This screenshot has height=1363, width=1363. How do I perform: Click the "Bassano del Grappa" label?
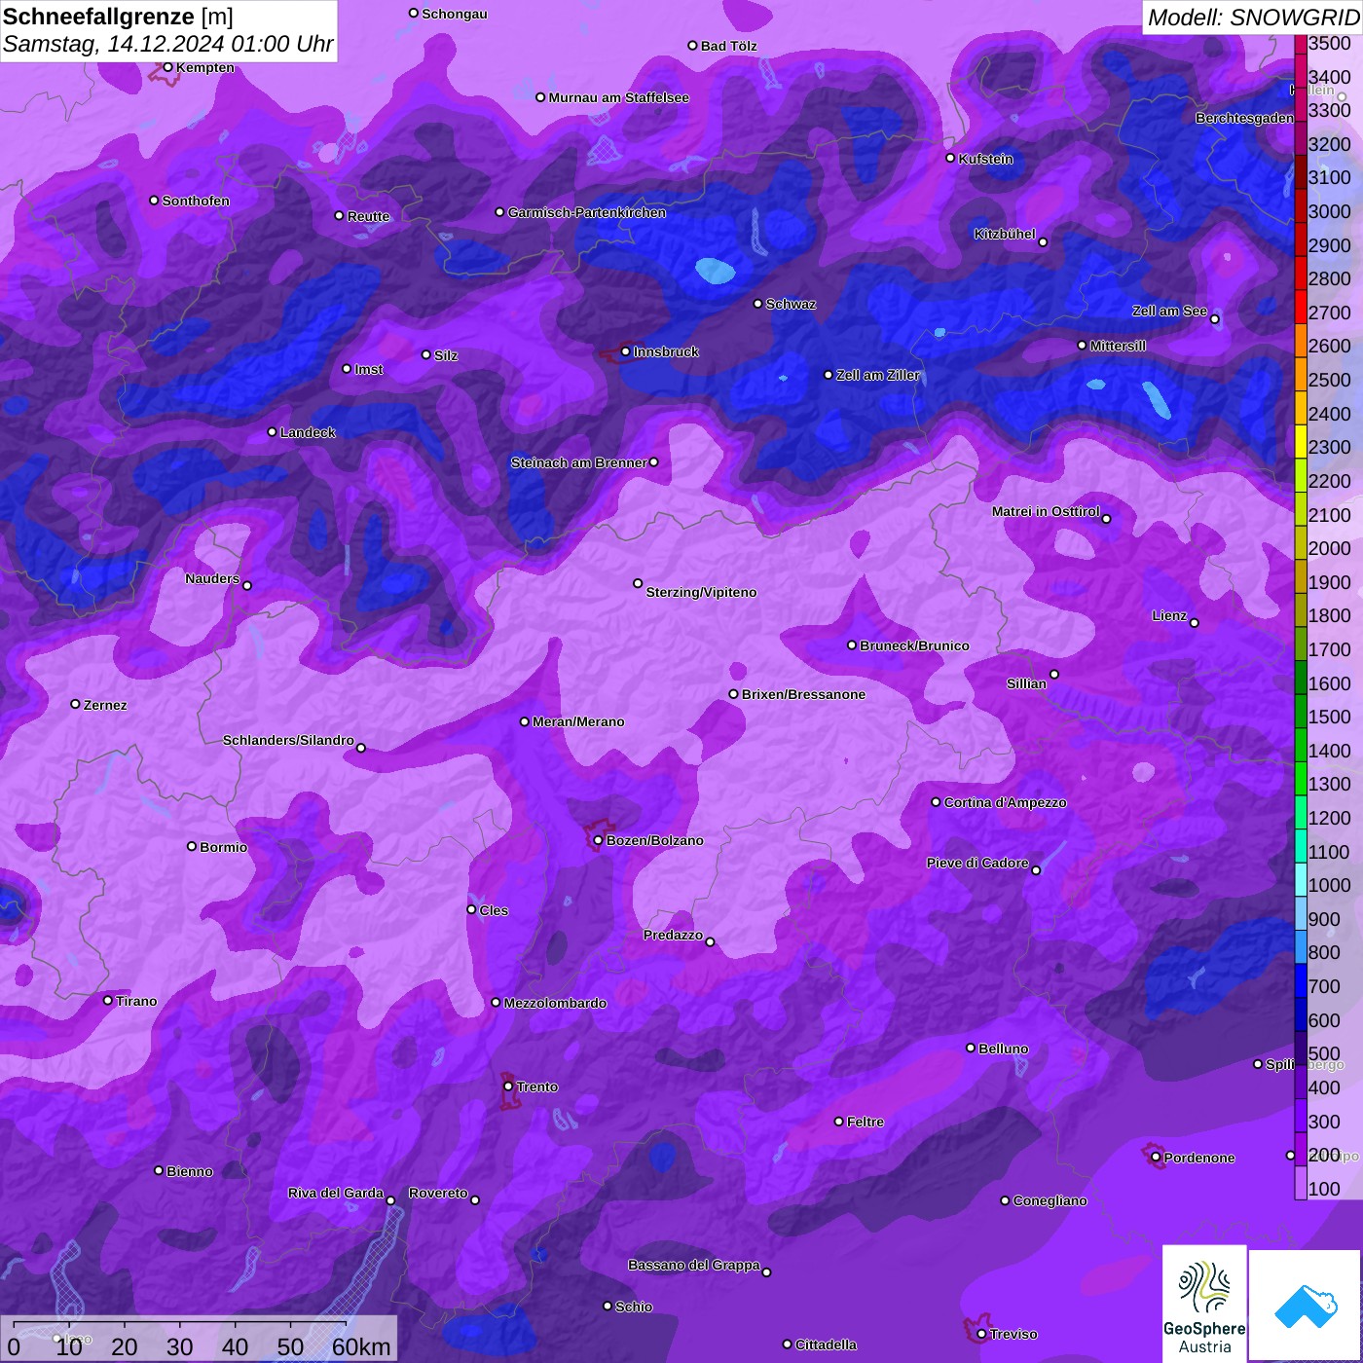click(694, 1265)
